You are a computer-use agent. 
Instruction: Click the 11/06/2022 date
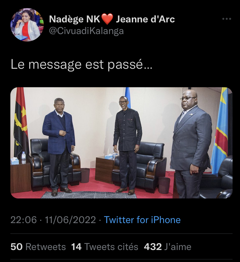pyautogui.click(x=70, y=220)
